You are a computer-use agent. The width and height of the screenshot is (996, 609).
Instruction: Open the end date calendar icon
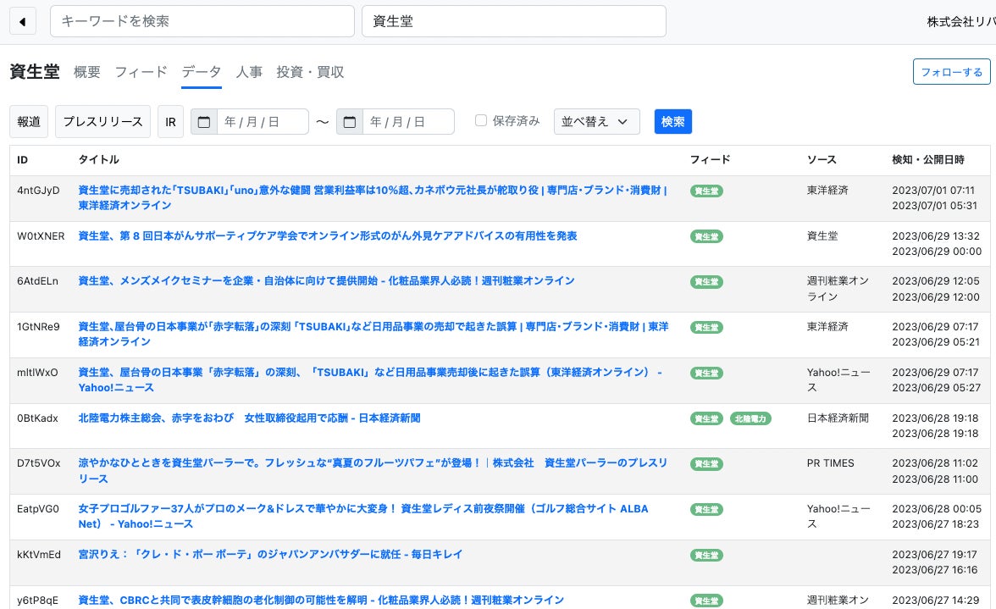coord(349,122)
